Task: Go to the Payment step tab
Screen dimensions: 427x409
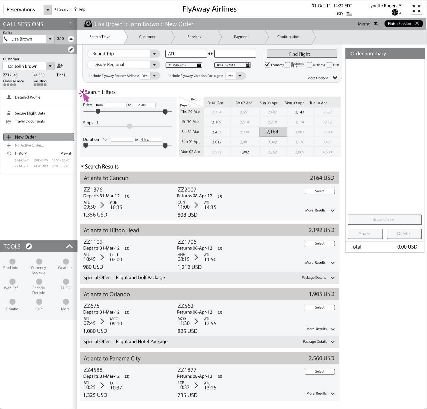Action: click(x=241, y=37)
